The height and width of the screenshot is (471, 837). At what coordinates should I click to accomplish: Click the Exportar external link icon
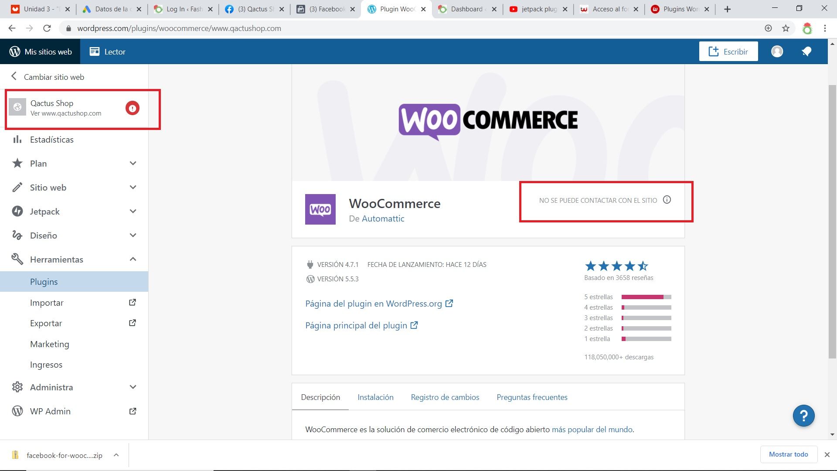point(133,323)
